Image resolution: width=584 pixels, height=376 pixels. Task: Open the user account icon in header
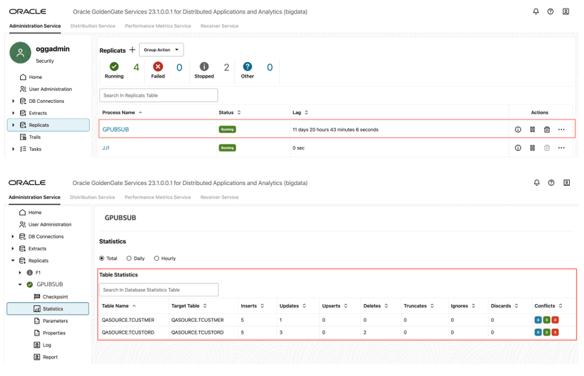[x=566, y=12]
